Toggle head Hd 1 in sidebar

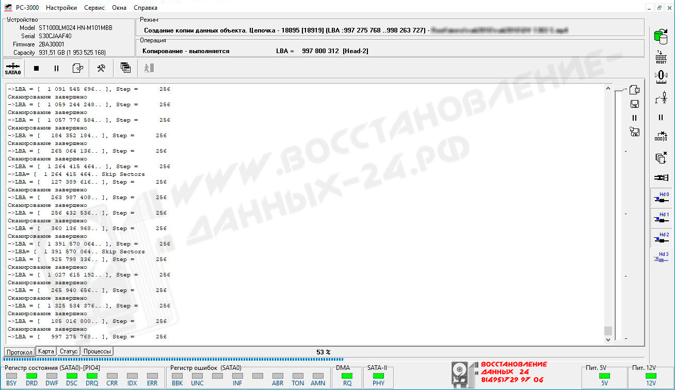point(661,218)
